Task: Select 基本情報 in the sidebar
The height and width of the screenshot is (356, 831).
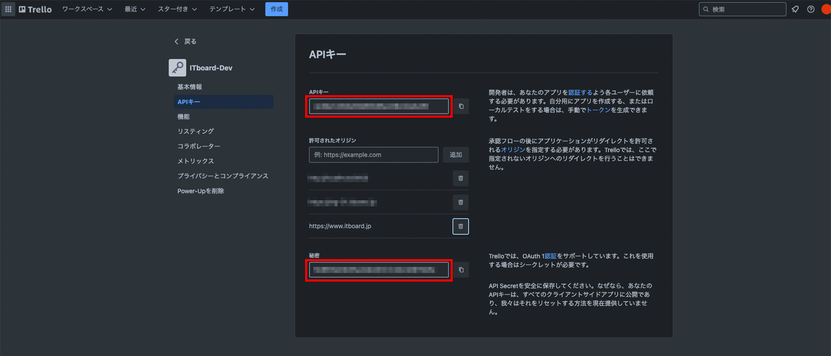Action: (190, 87)
